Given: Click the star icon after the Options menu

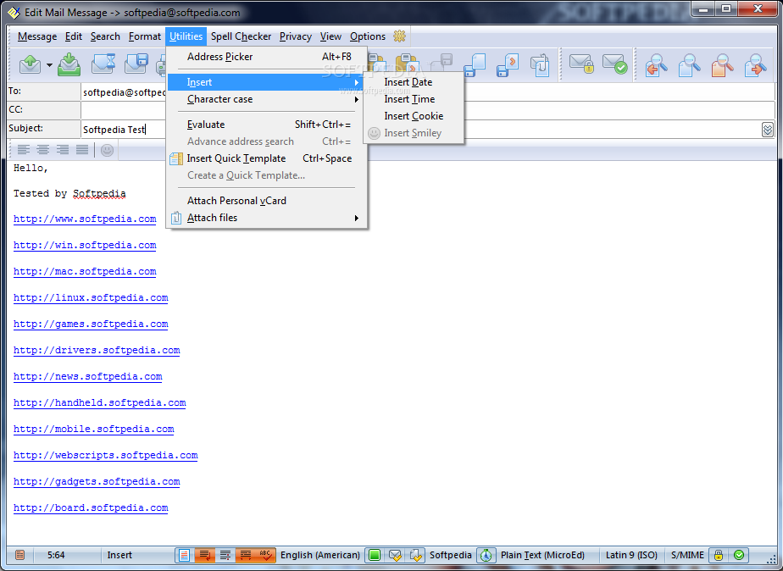Looking at the screenshot, I should coord(399,36).
